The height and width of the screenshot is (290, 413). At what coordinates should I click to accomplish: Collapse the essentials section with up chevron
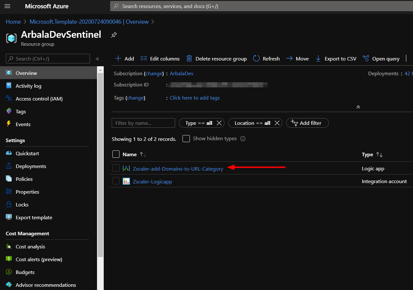click(358, 107)
